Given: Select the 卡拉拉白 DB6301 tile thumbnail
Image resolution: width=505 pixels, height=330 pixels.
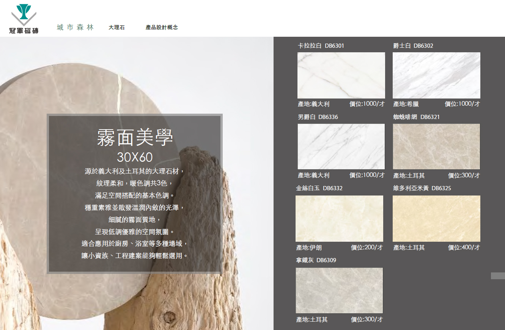Looking at the screenshot, I should point(341,75).
